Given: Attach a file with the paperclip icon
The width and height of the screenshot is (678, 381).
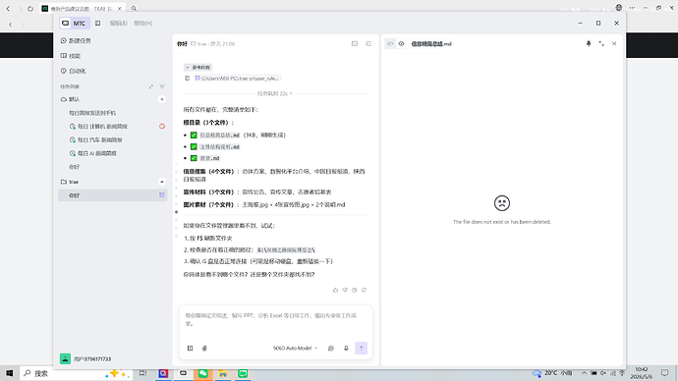Looking at the screenshot, I should [204, 349].
